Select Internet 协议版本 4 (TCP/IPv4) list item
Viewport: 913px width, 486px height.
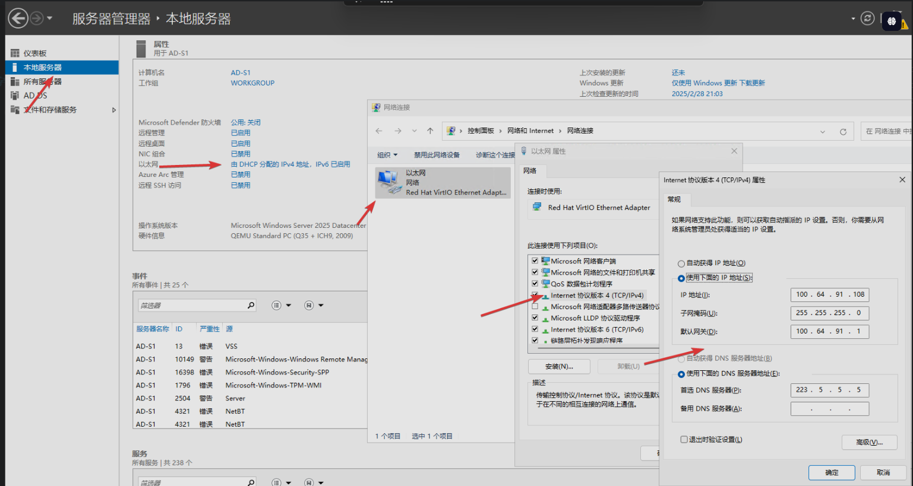click(x=596, y=296)
